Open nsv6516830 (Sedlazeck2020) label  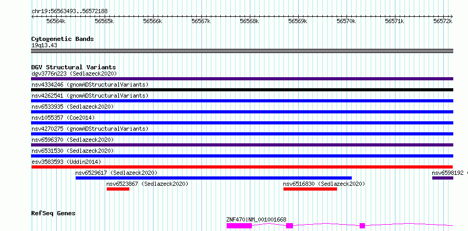point(324,184)
